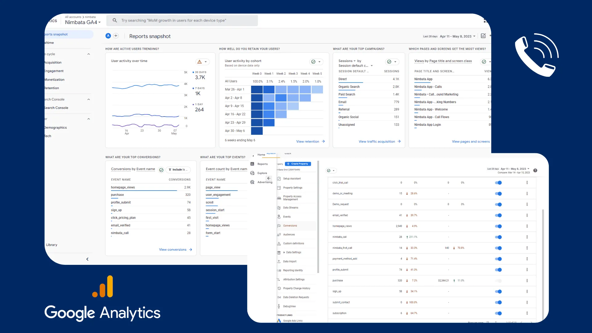Open Retention in the left navigation
This screenshot has width=592, height=333.
pyautogui.click(x=51, y=88)
